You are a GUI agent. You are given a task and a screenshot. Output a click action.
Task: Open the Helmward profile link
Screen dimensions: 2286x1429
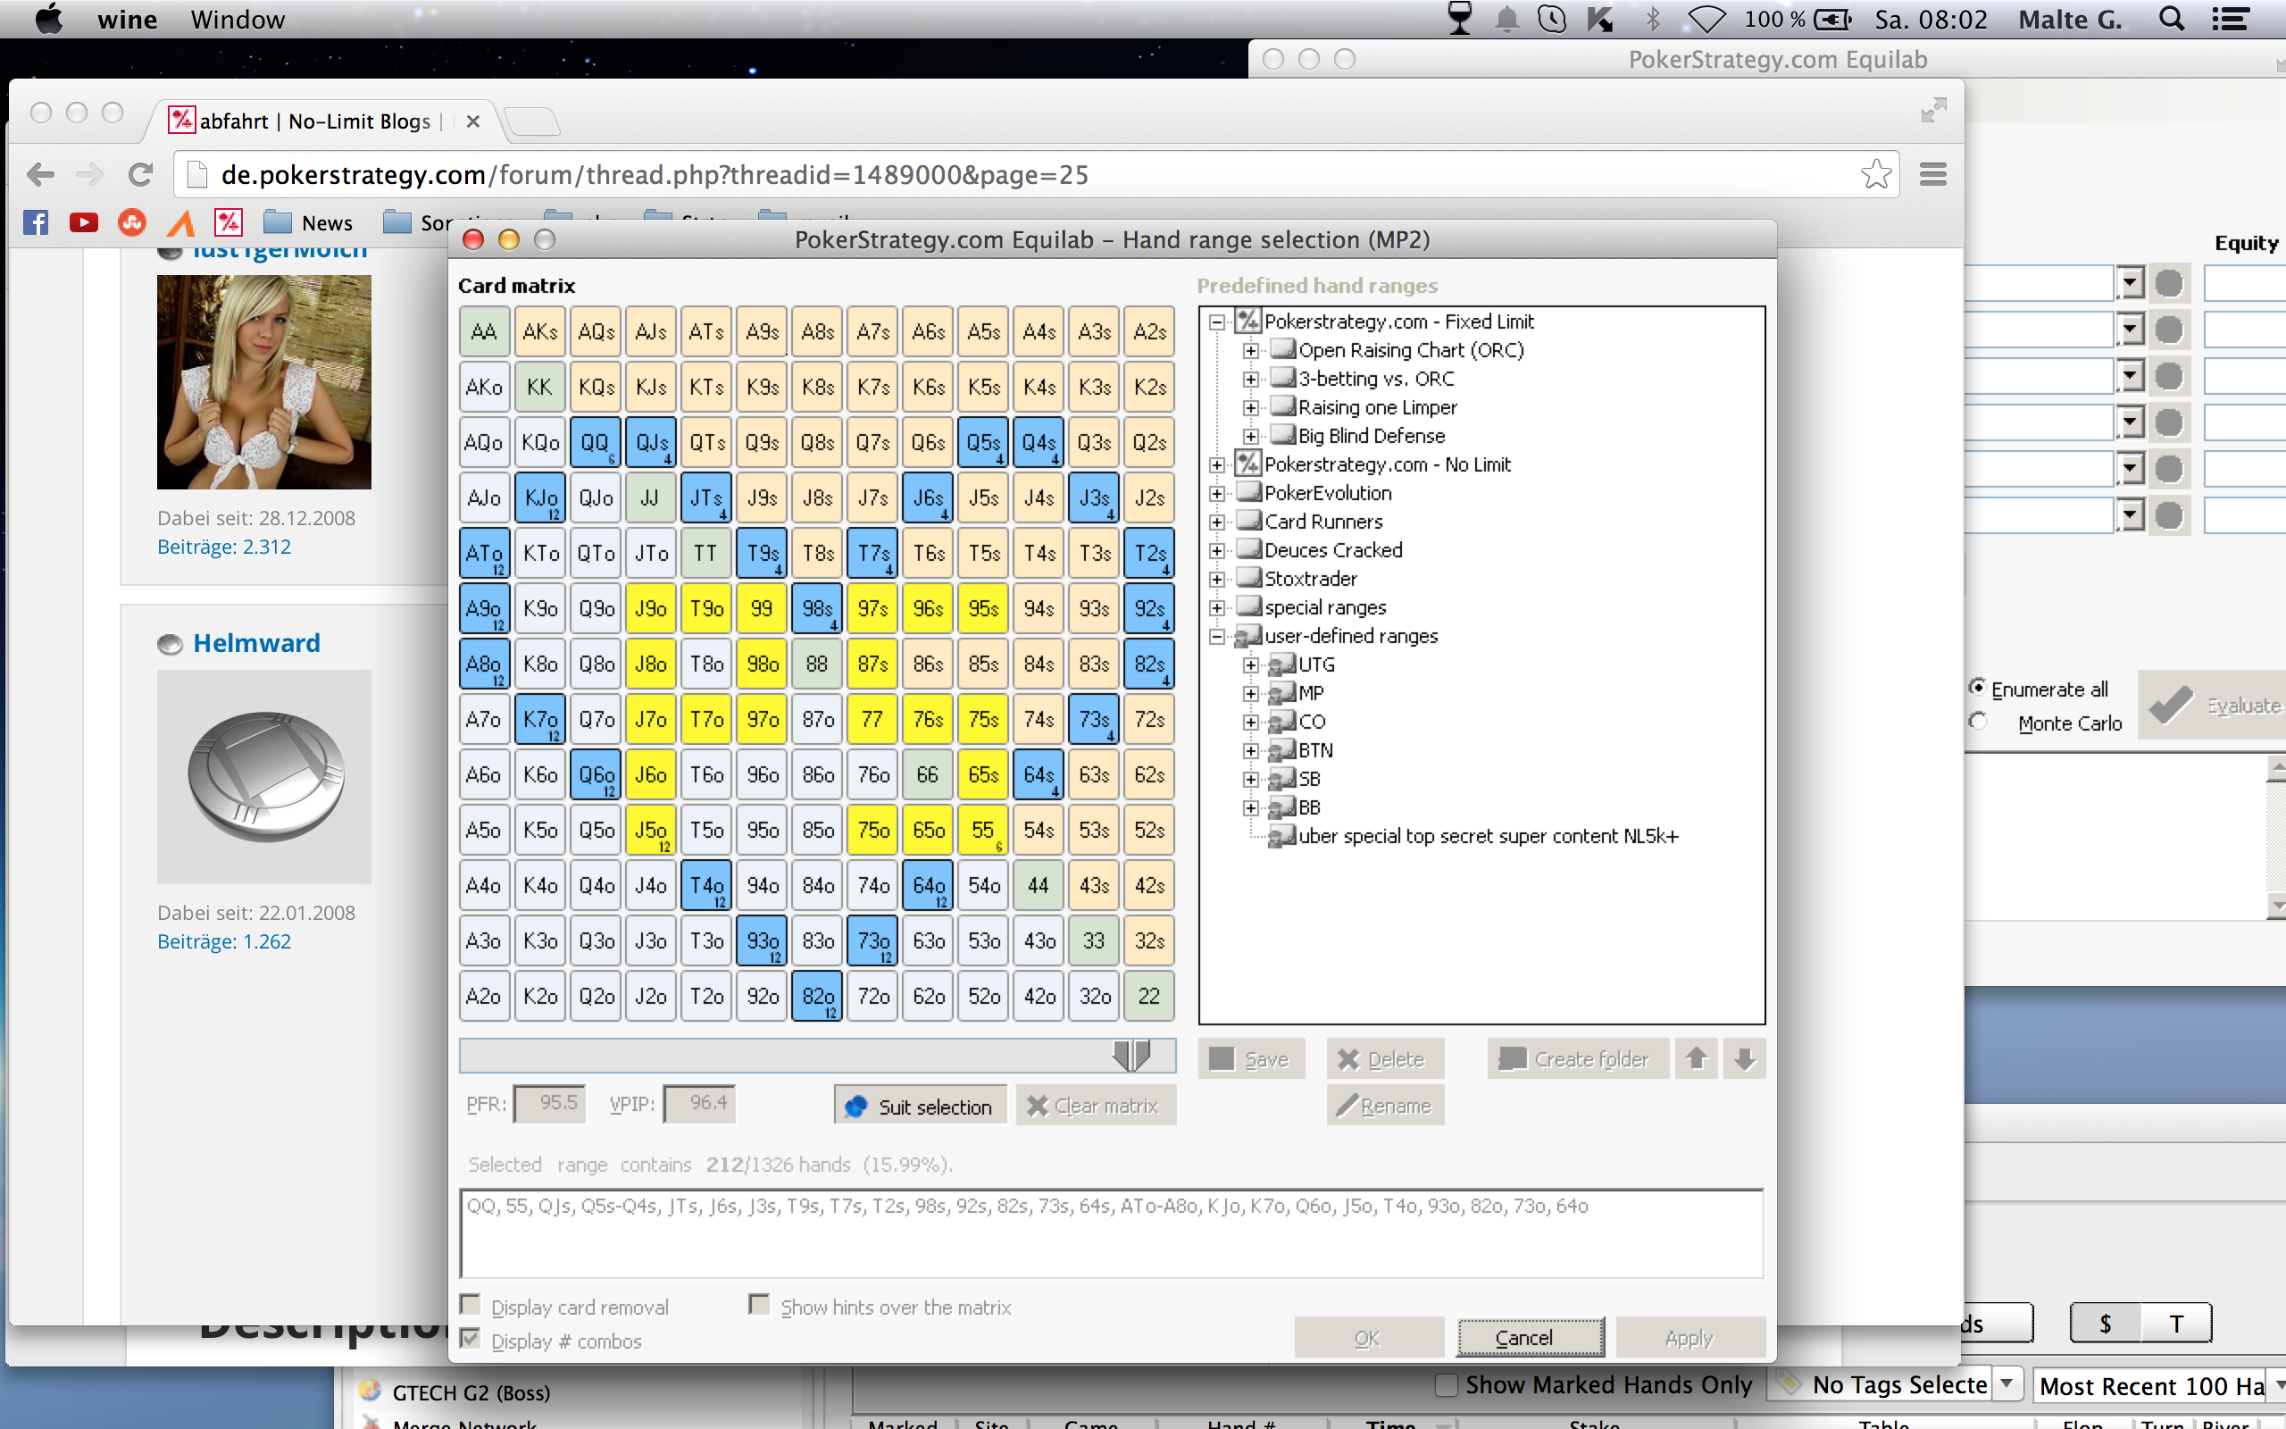(x=257, y=643)
